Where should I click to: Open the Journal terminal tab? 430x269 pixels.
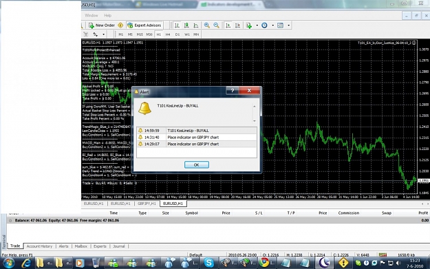pyautogui.click(x=119, y=246)
